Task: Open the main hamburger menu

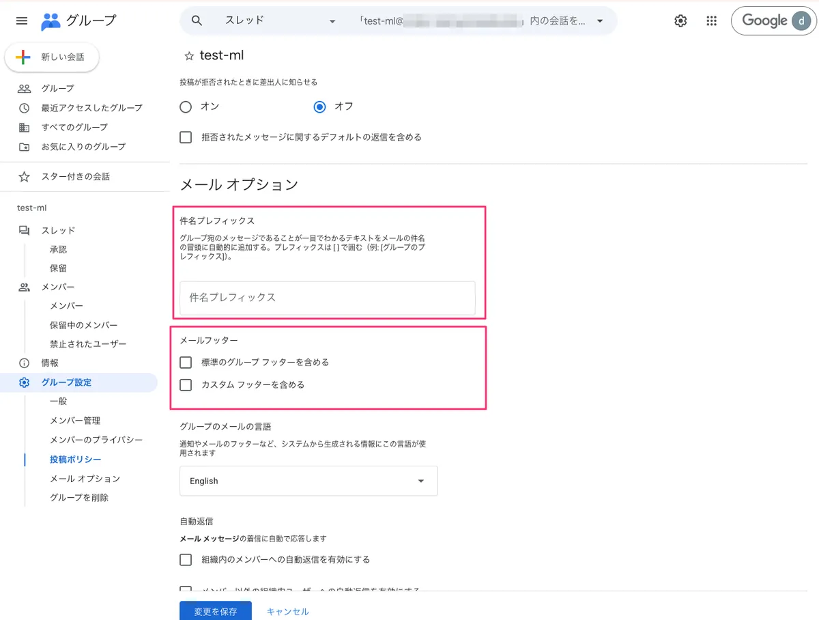Action: pos(22,21)
